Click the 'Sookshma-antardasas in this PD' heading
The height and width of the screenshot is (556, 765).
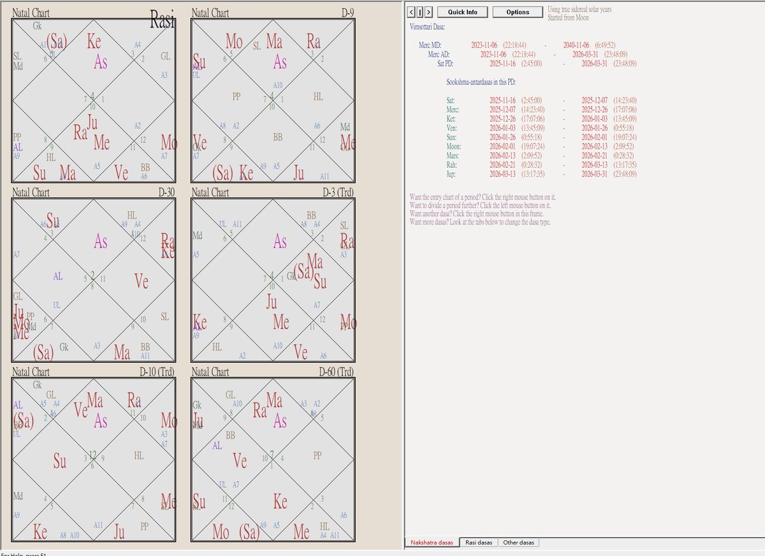(481, 82)
